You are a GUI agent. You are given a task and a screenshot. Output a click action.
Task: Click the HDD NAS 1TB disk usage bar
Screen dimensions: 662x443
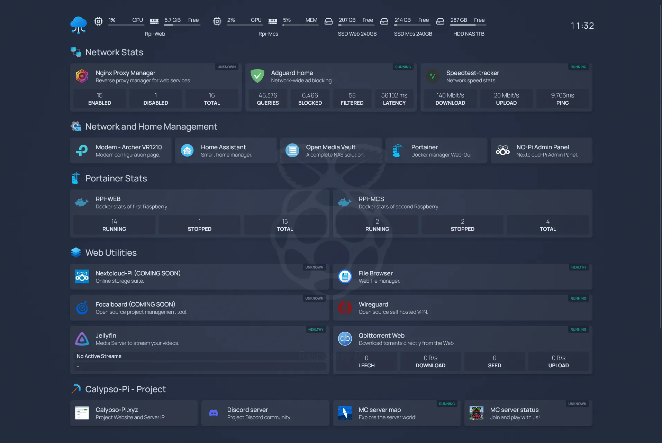point(468,25)
